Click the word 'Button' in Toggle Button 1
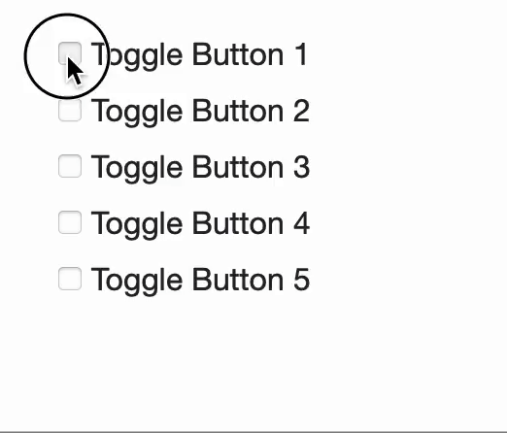Viewport: 507px width, 433px height. (x=238, y=54)
